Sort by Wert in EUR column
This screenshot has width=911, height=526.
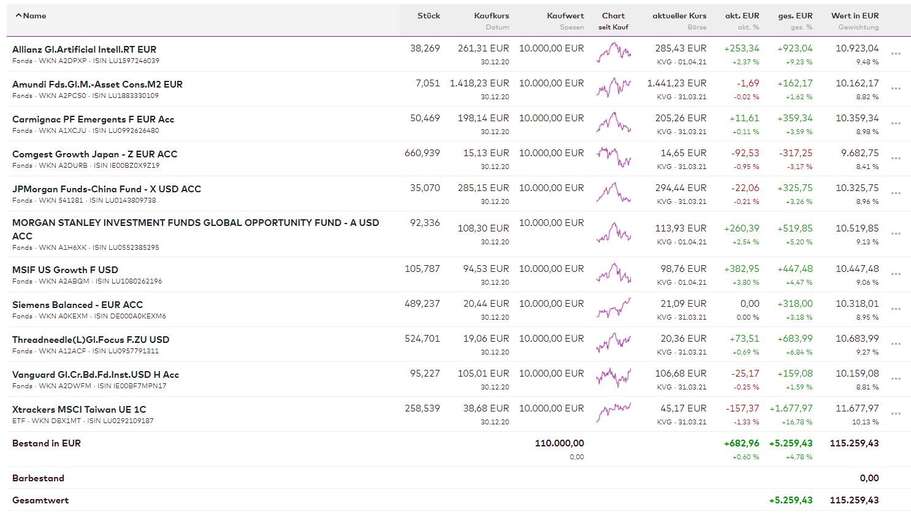pos(855,16)
